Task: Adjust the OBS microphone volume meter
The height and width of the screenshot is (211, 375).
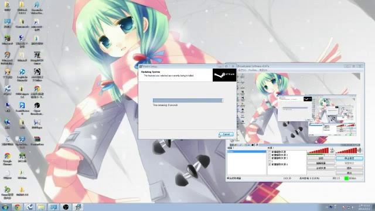Action: coord(318,151)
